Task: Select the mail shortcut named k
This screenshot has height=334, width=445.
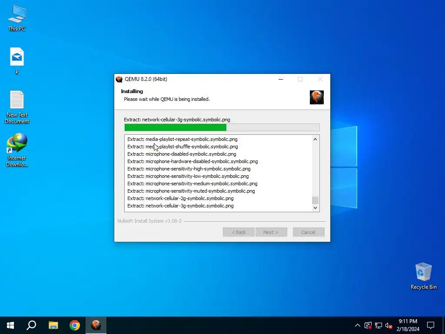Action: tap(17, 60)
